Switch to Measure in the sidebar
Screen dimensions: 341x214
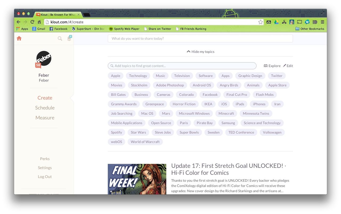tap(45, 118)
